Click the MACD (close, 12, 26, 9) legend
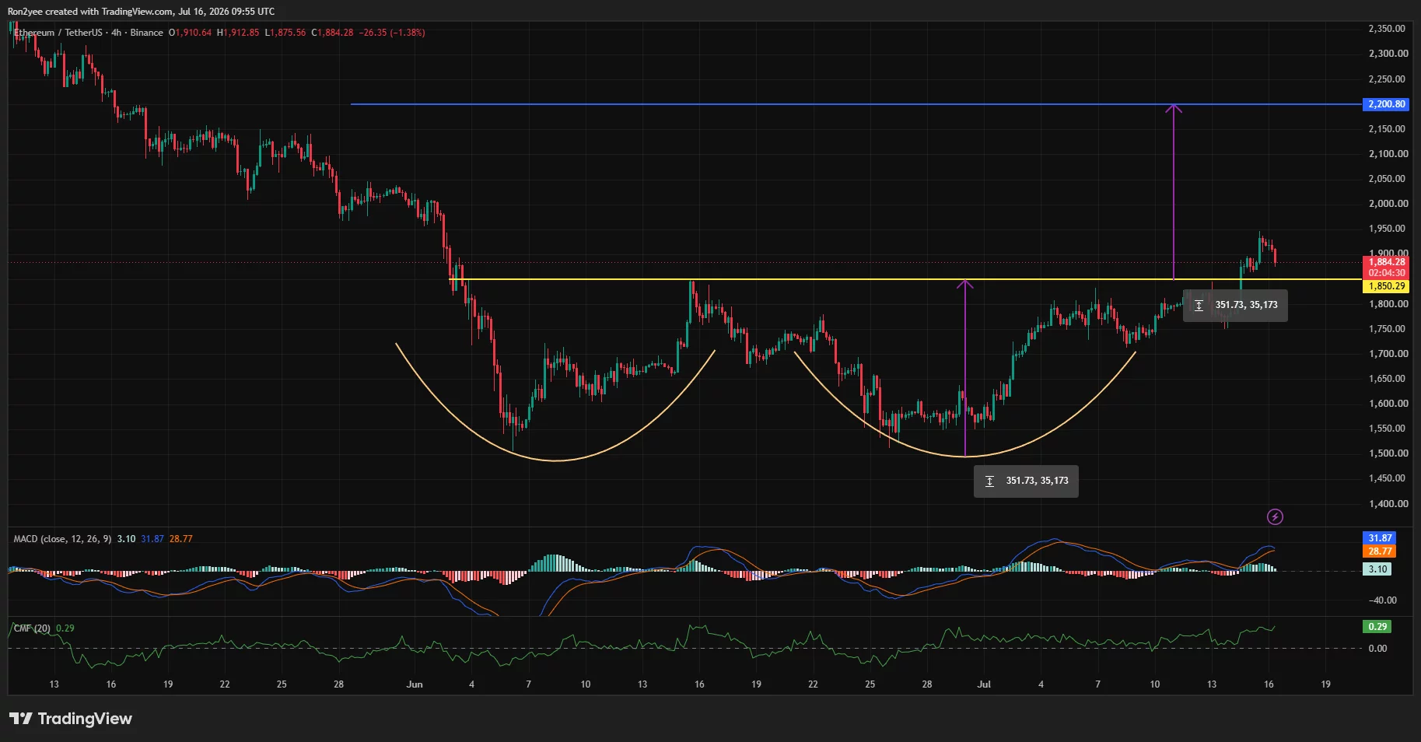Screen dimensions: 1421x742 coord(62,539)
